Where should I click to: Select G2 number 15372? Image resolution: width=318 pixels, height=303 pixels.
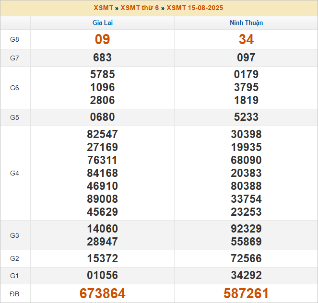click(x=103, y=258)
